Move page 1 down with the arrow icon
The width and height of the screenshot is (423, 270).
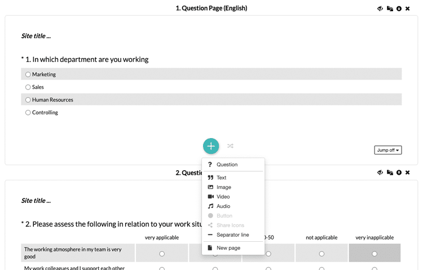click(399, 8)
